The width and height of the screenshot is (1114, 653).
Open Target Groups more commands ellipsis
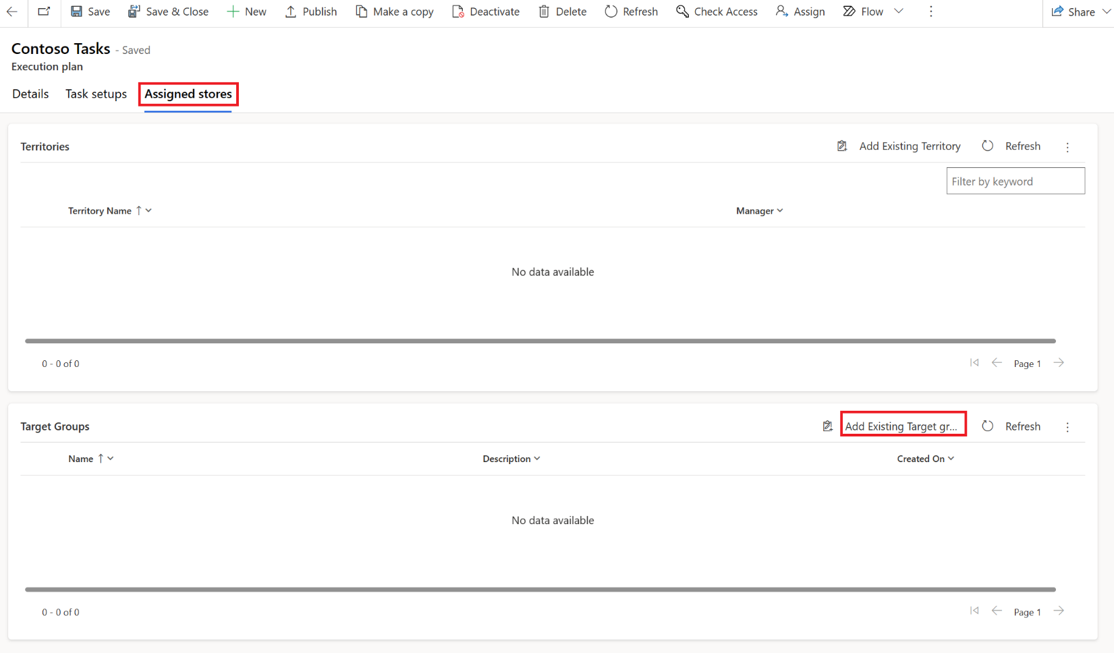click(x=1067, y=427)
